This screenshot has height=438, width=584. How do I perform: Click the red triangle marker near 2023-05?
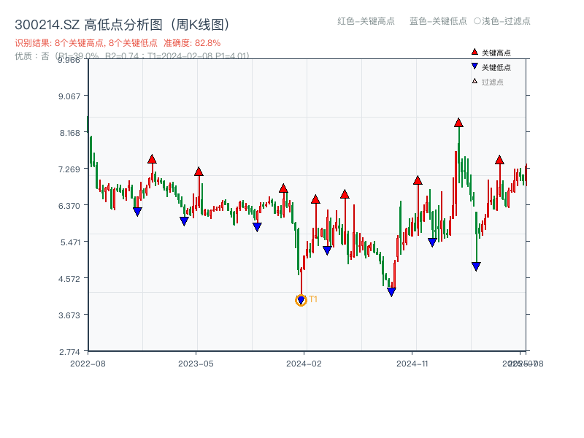click(199, 172)
